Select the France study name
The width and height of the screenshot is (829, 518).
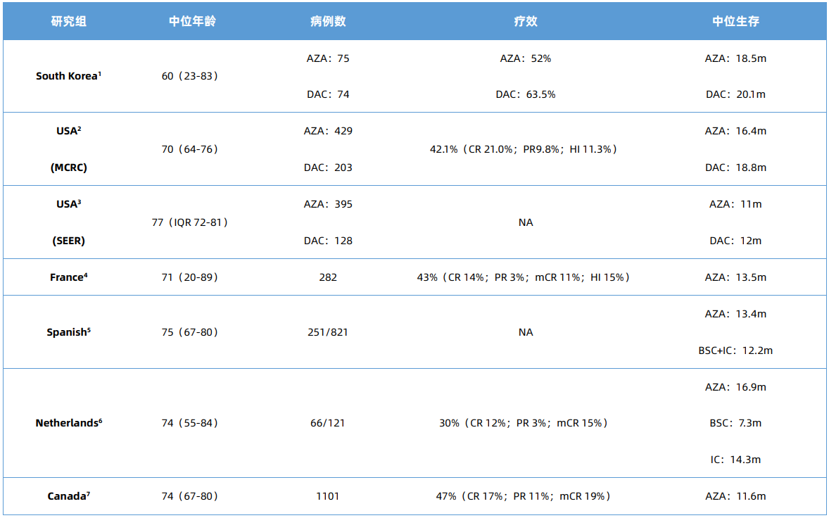69,277
